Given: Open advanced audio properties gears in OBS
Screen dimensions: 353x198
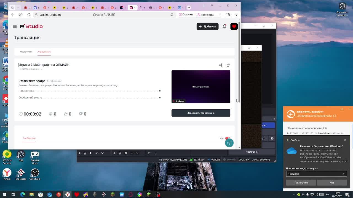Looking at the screenshot, I should point(149,153).
